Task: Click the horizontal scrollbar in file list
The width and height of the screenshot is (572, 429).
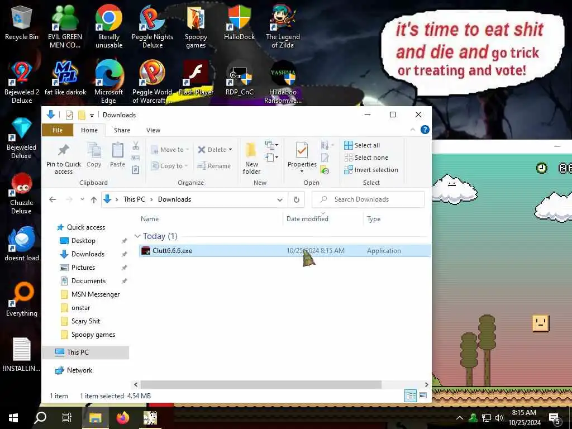Action: tap(261, 384)
